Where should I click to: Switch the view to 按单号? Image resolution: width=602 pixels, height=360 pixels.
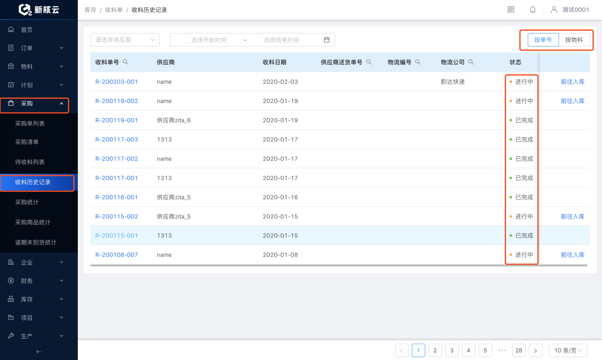[x=543, y=40]
